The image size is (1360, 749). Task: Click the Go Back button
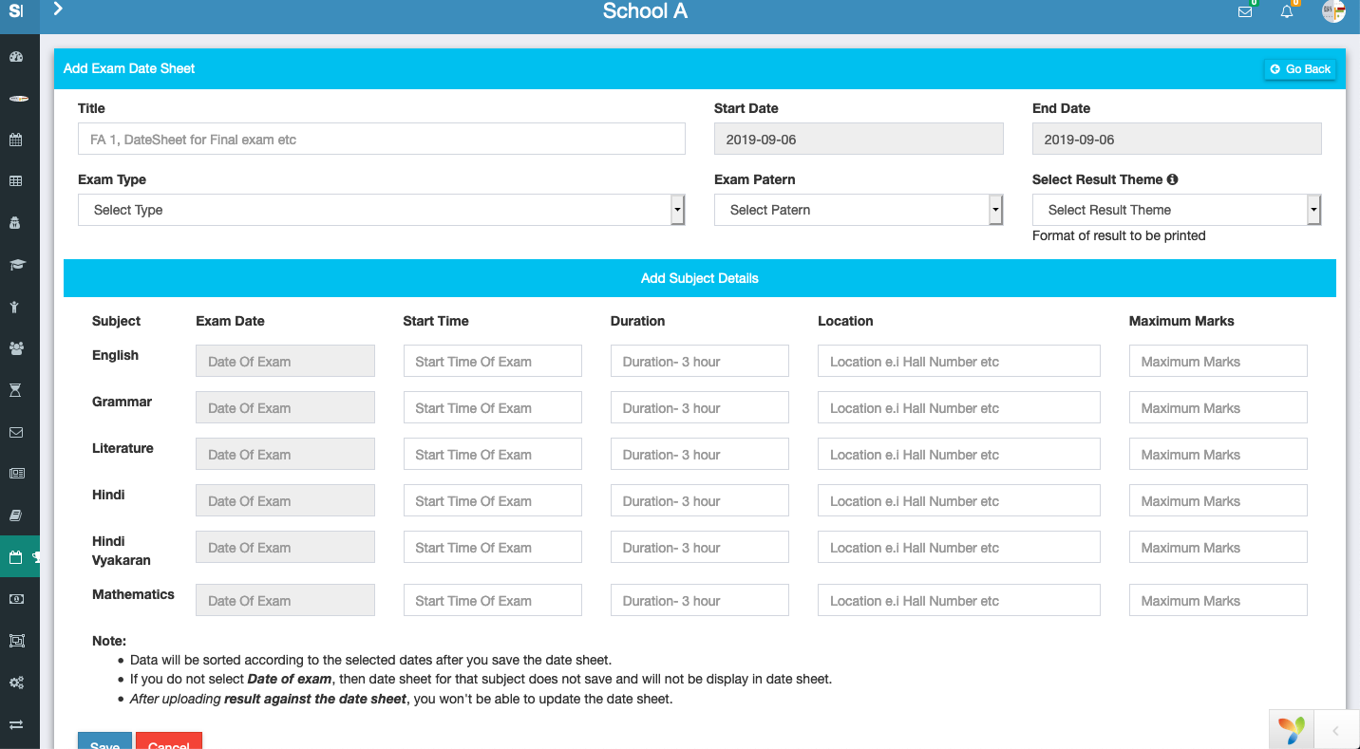tap(1300, 69)
